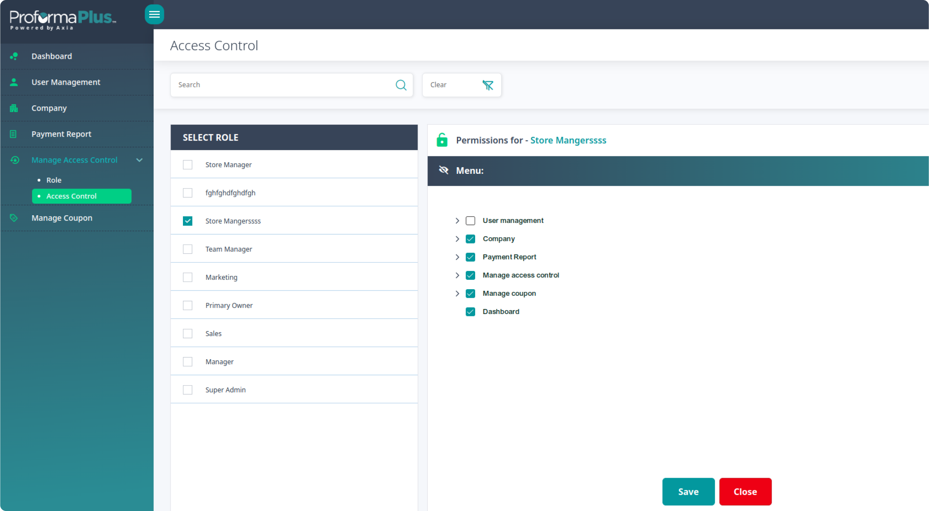Click the search magnifier icon
The height and width of the screenshot is (511, 929).
coord(401,85)
